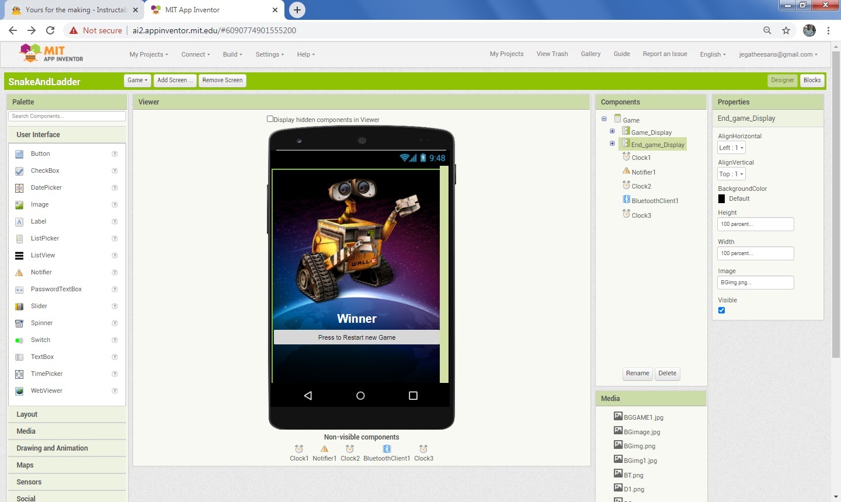Viewport: 841px width, 502px height.
Task: Open the Settings menu
Action: pos(270,54)
